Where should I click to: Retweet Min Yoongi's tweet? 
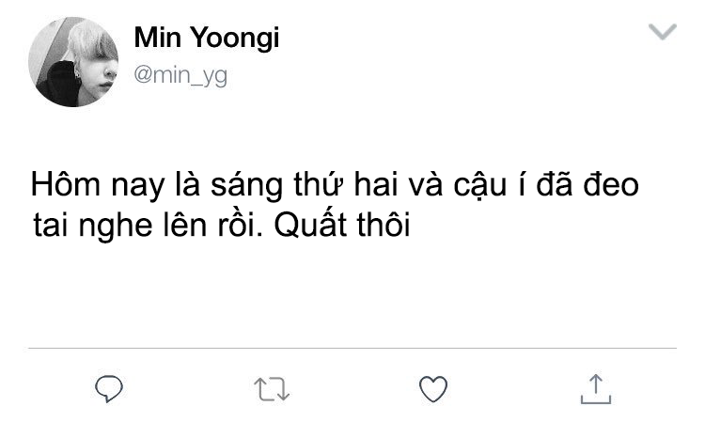[x=272, y=389]
